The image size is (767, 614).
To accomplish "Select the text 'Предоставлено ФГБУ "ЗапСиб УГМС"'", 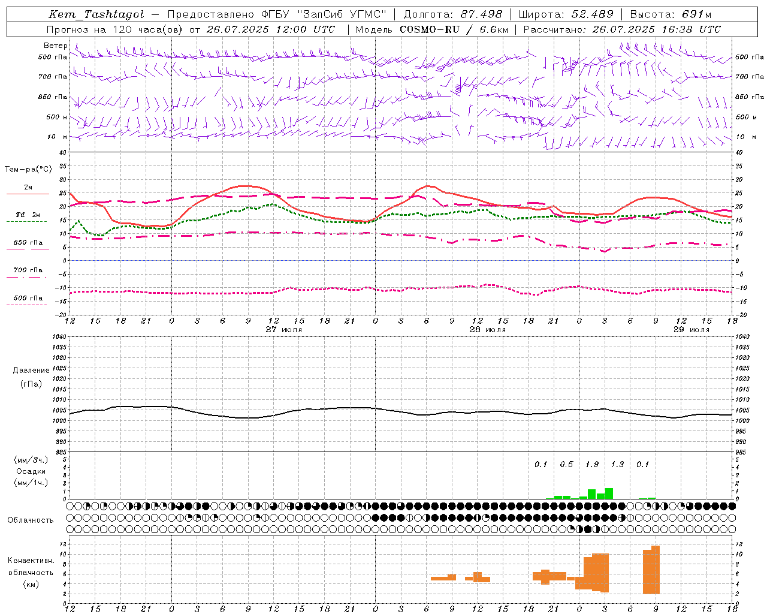I will tap(277, 14).
